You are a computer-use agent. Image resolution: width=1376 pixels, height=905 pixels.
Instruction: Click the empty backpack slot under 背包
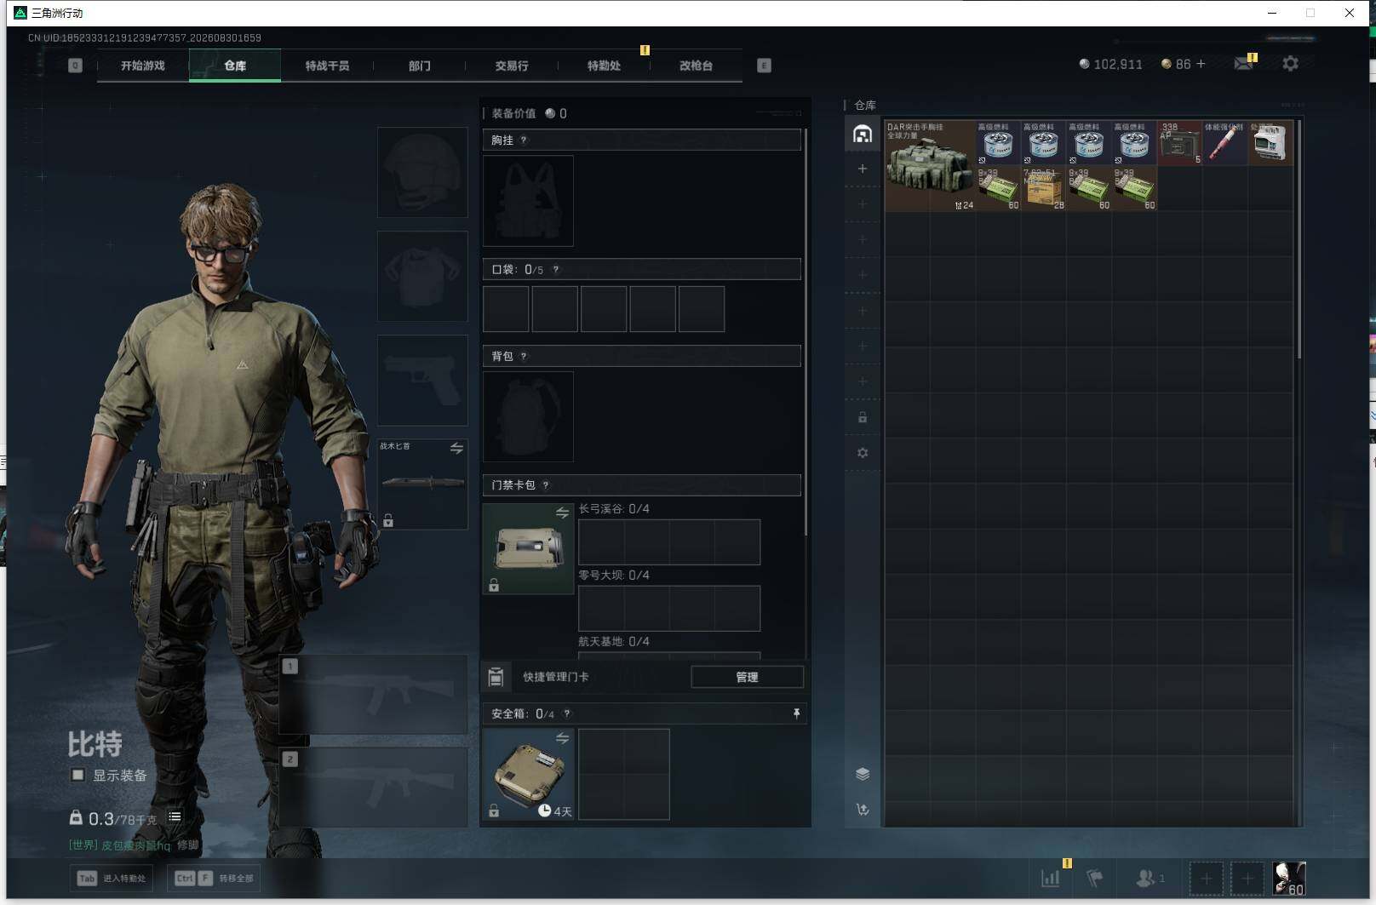(x=528, y=417)
